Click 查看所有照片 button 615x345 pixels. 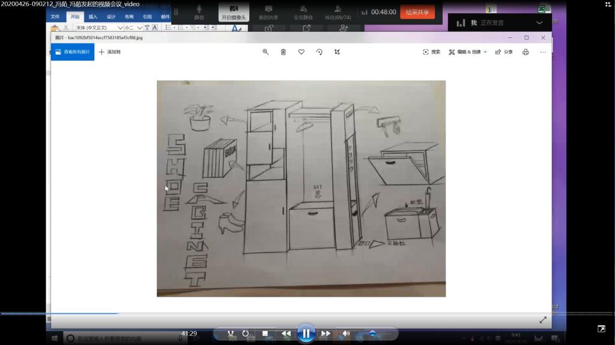(x=73, y=52)
